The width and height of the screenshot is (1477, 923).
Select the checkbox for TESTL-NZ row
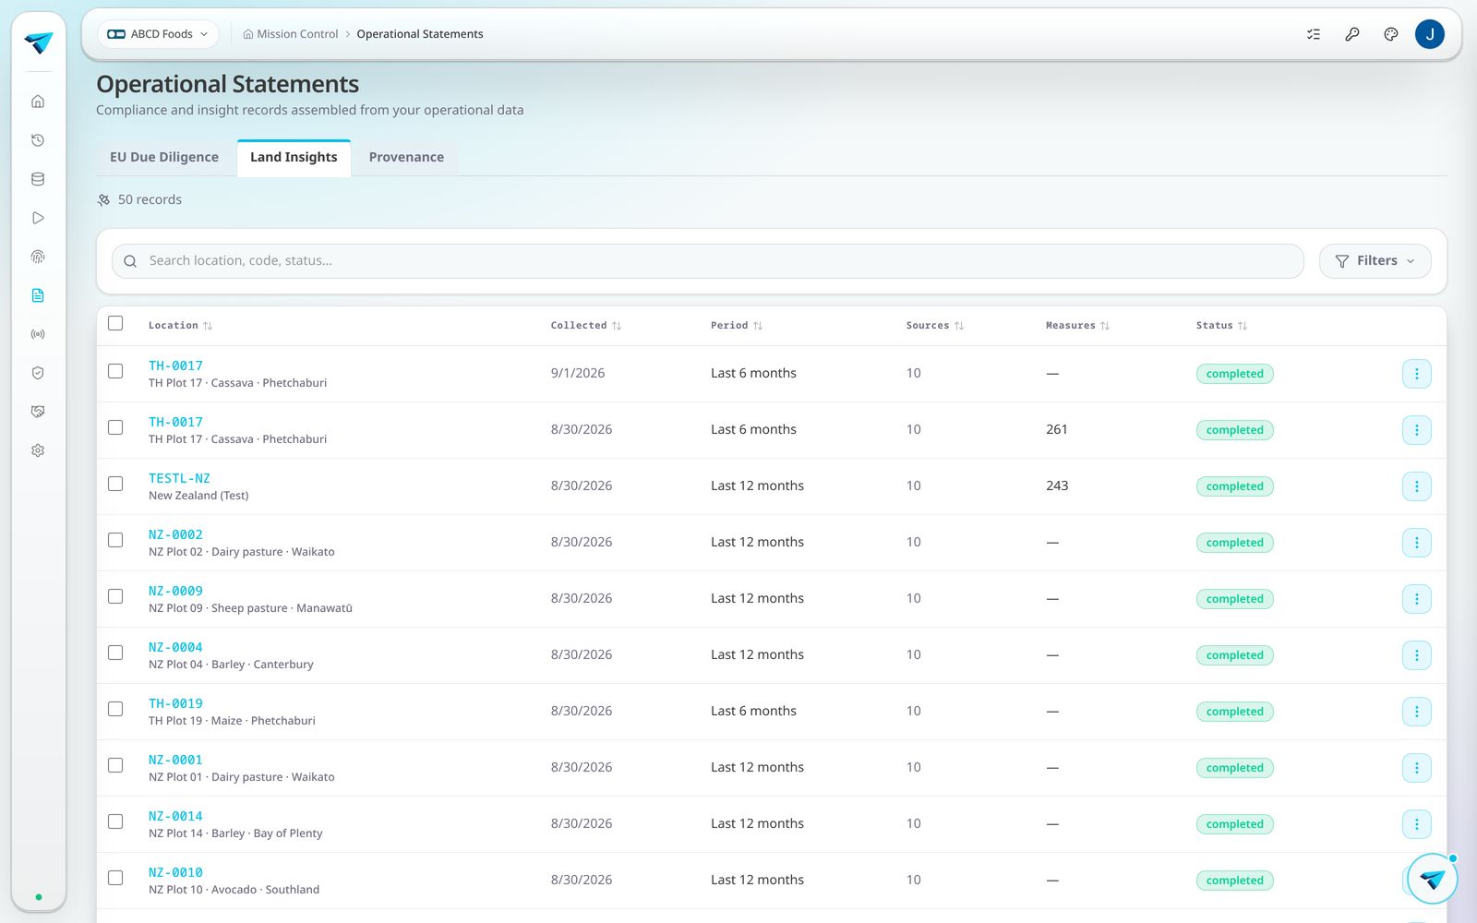pyautogui.click(x=115, y=484)
